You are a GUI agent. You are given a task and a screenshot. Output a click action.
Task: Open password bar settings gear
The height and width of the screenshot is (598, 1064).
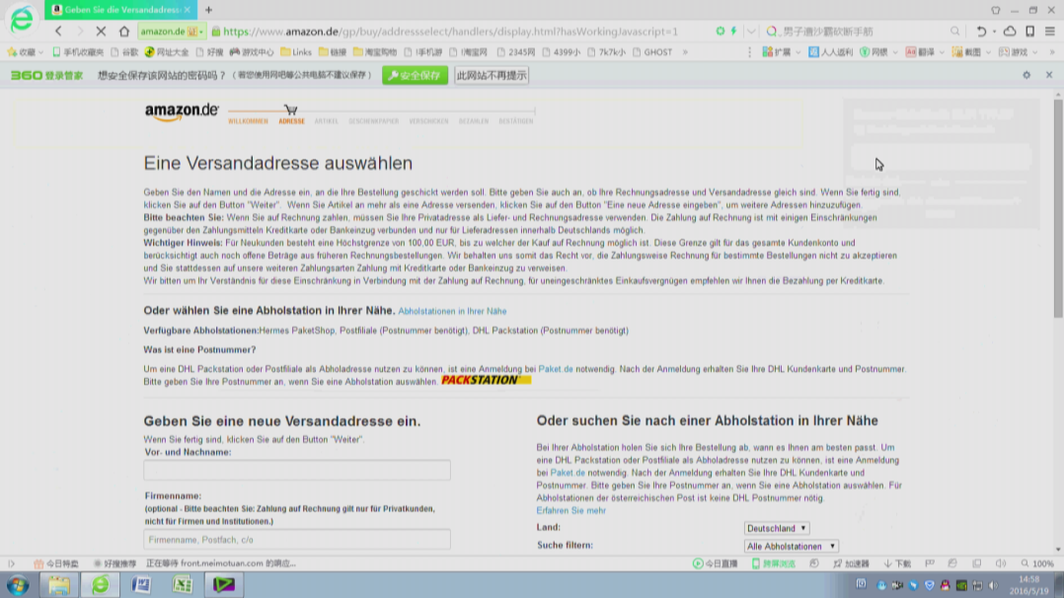point(1026,75)
